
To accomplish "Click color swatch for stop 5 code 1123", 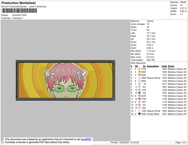I will [139, 81].
